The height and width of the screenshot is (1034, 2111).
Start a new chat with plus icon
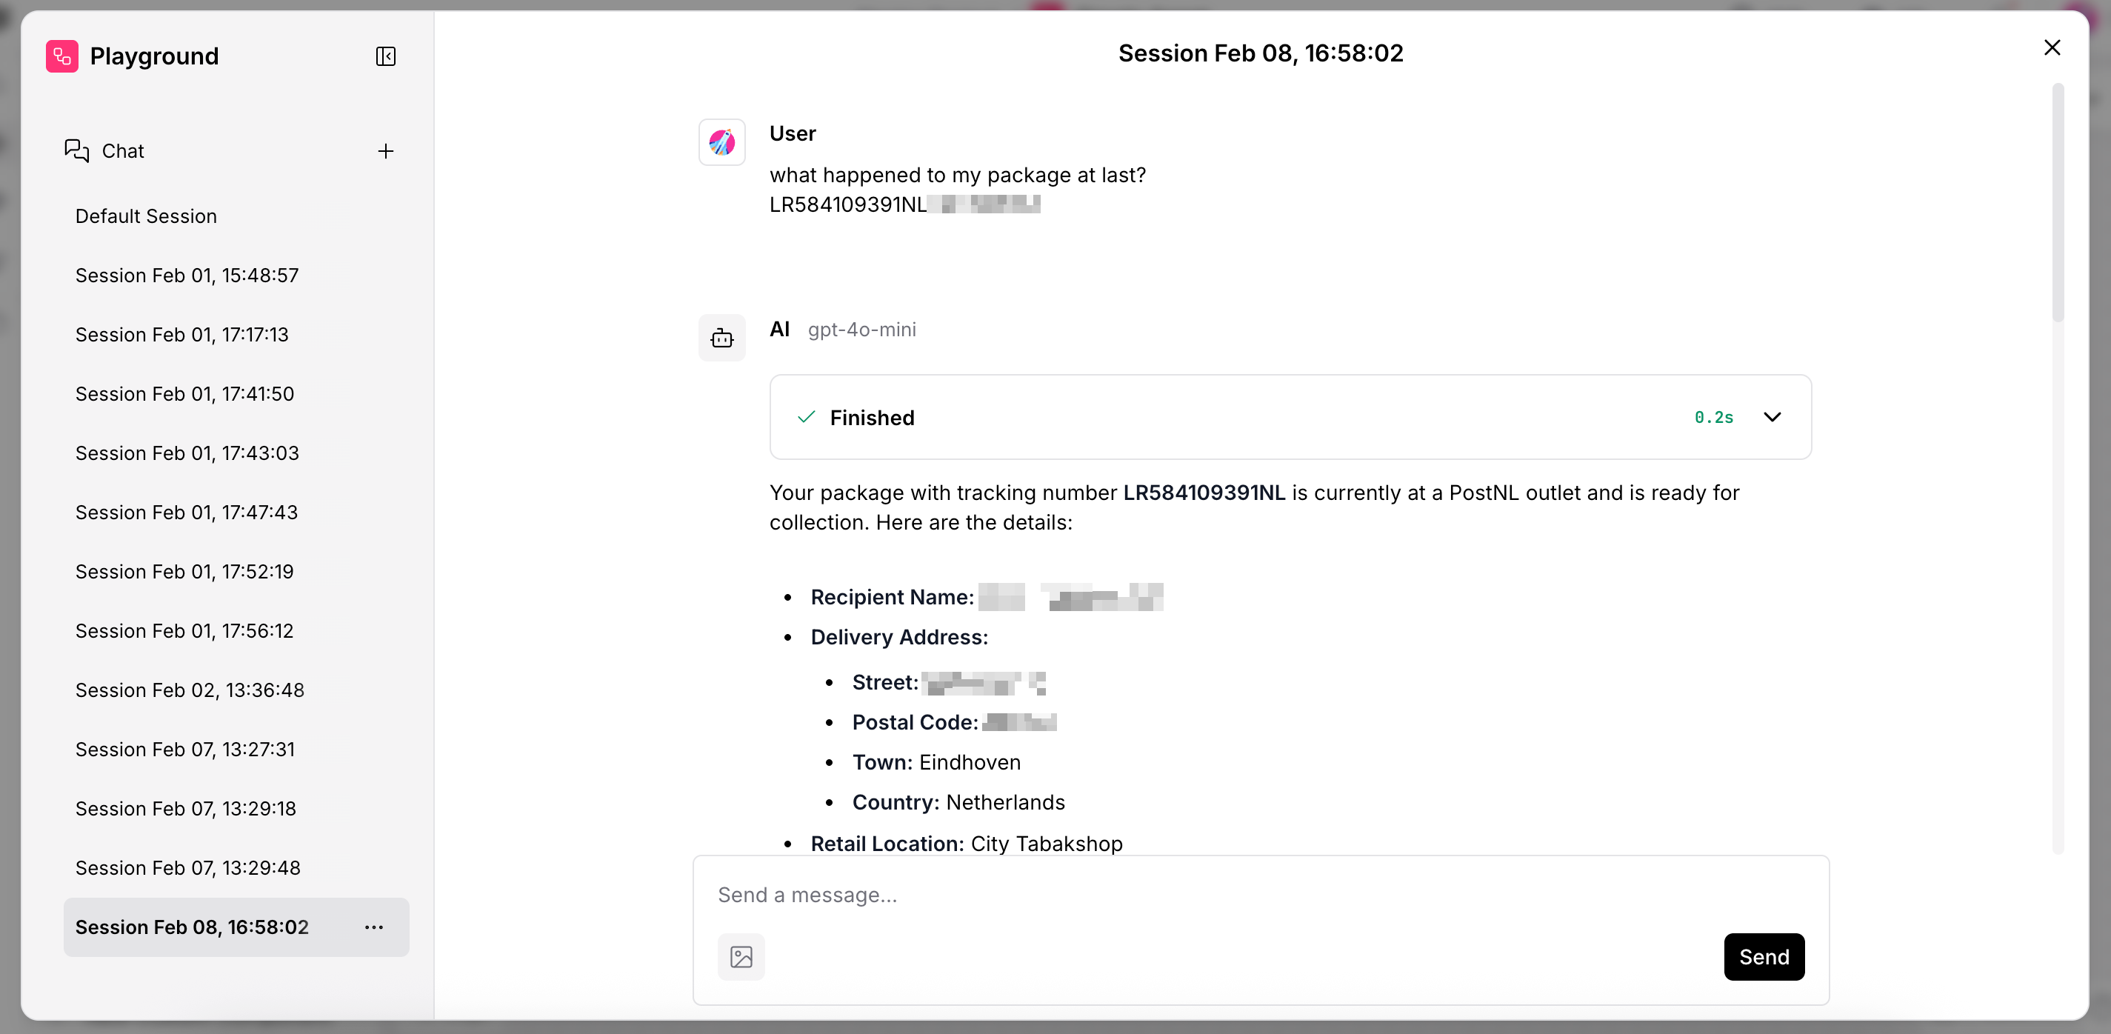tap(385, 151)
